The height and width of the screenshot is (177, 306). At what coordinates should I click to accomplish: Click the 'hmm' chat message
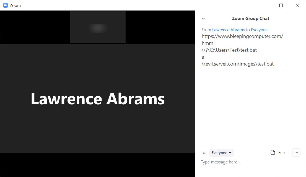coord(208,43)
